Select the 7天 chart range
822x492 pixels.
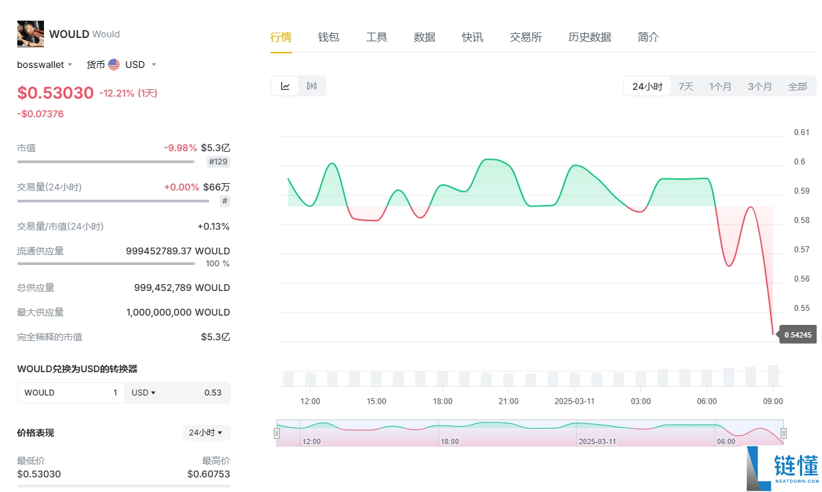pyautogui.click(x=686, y=87)
